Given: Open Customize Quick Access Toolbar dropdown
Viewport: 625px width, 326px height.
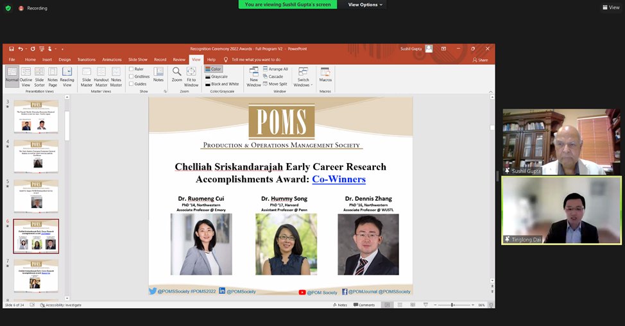Looking at the screenshot, I should tap(63, 49).
